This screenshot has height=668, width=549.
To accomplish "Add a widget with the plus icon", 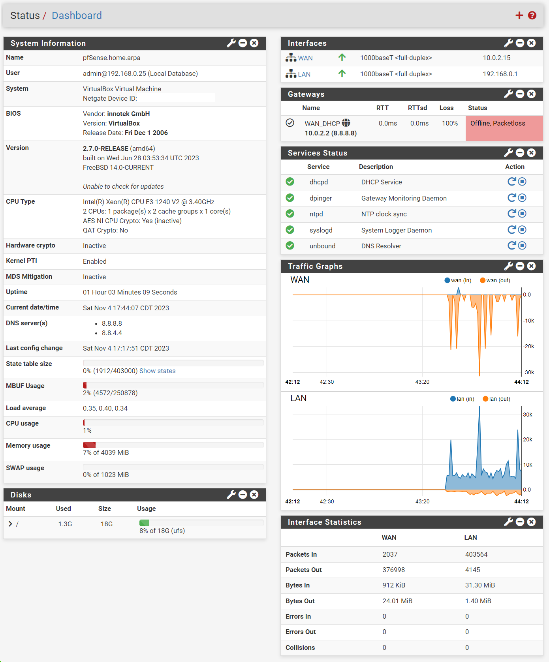I will pyautogui.click(x=519, y=15).
